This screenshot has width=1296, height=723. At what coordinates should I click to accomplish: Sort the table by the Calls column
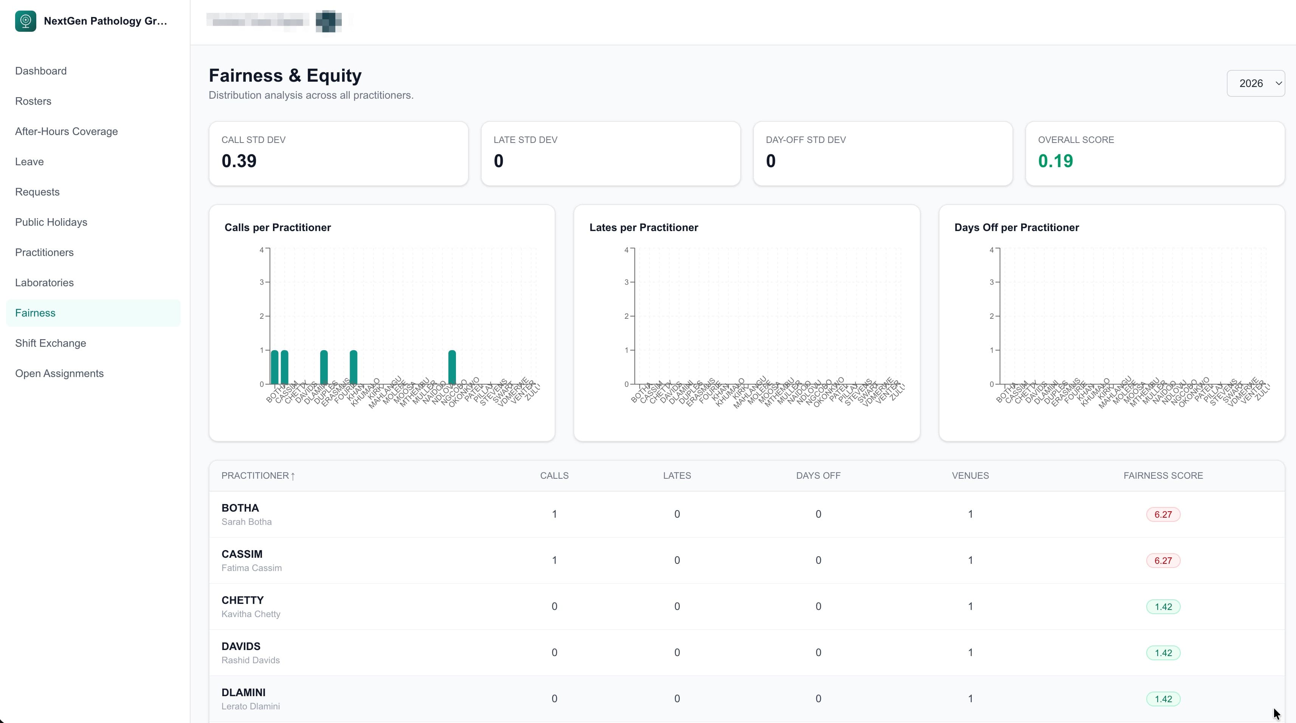pos(554,475)
